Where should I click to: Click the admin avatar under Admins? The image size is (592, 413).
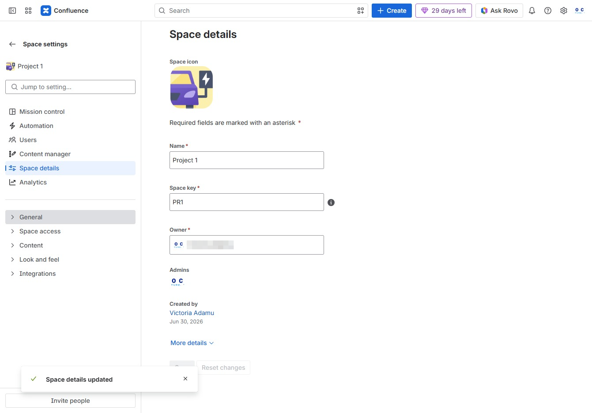coord(177,282)
